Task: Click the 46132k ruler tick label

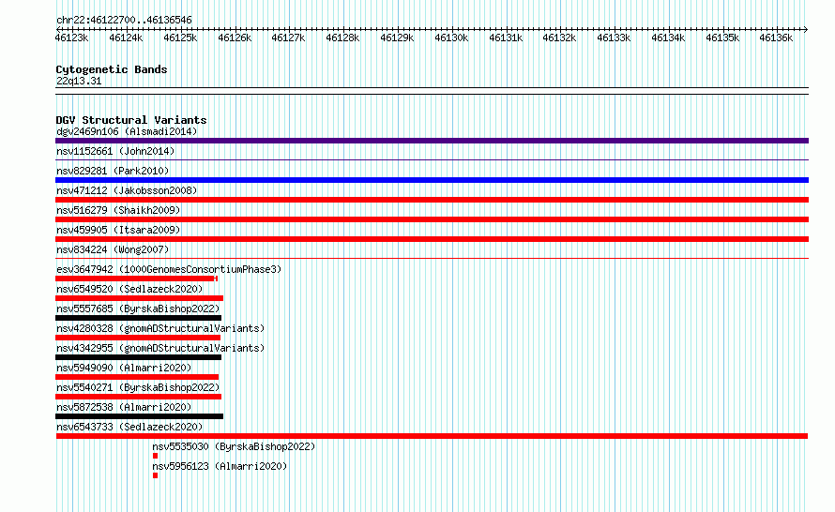Action: (x=559, y=38)
